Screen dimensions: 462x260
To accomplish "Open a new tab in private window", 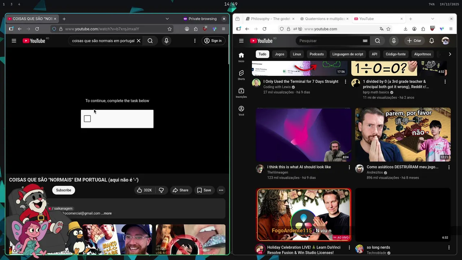I will [x=64, y=19].
